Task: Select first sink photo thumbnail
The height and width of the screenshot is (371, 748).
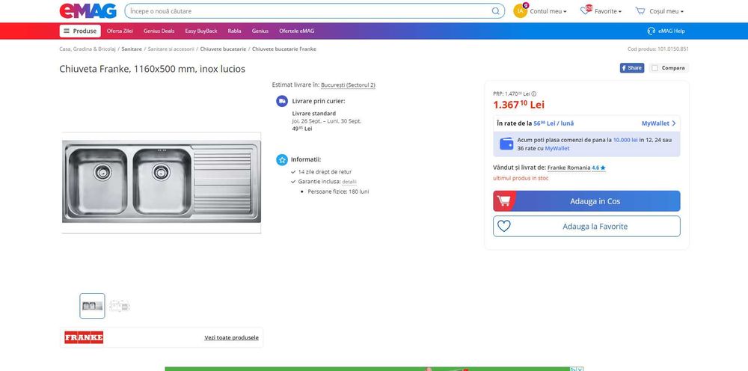Action: click(x=92, y=306)
